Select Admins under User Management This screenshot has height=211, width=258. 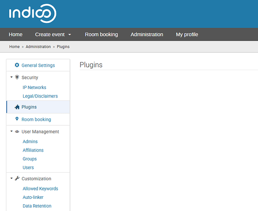(x=30, y=142)
